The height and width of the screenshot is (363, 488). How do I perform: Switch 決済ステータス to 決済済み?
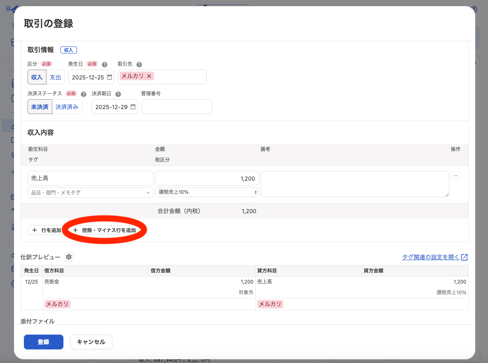[x=67, y=107]
